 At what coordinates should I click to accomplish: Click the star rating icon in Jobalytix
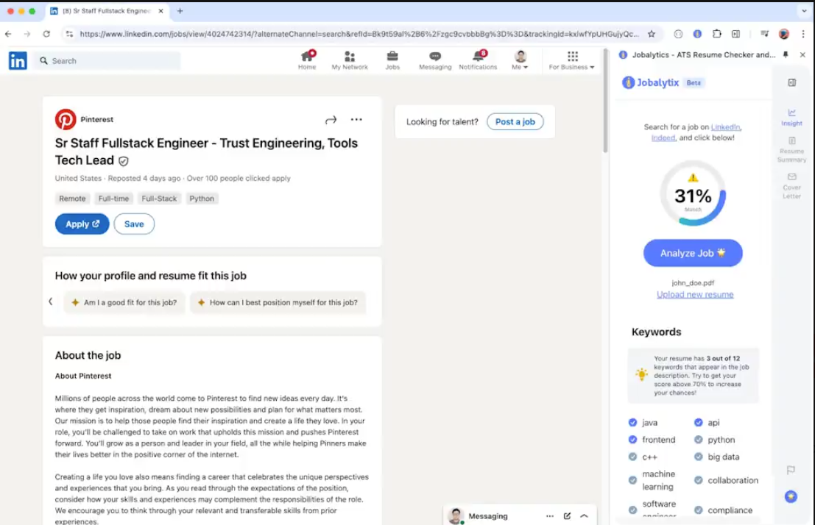tap(791, 496)
